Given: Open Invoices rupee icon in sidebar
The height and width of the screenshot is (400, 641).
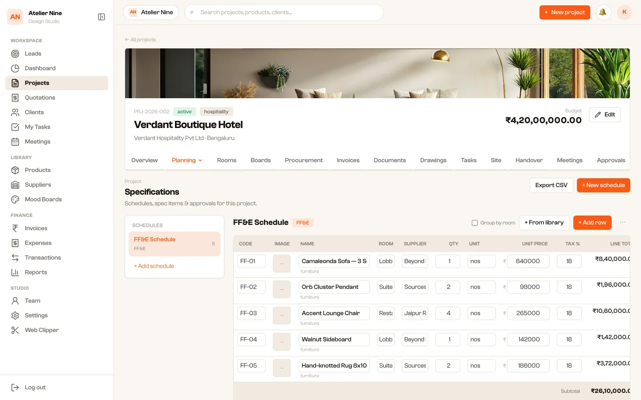Looking at the screenshot, I should (x=15, y=228).
